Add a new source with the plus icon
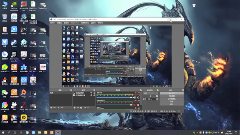 point(74,108)
